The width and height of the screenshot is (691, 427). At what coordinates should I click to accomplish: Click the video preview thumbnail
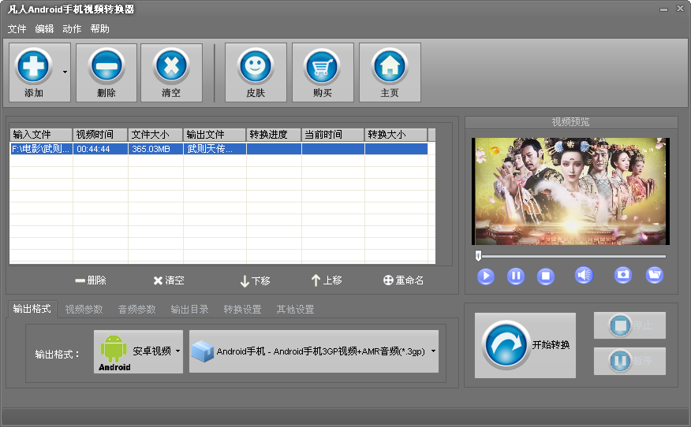(570, 191)
